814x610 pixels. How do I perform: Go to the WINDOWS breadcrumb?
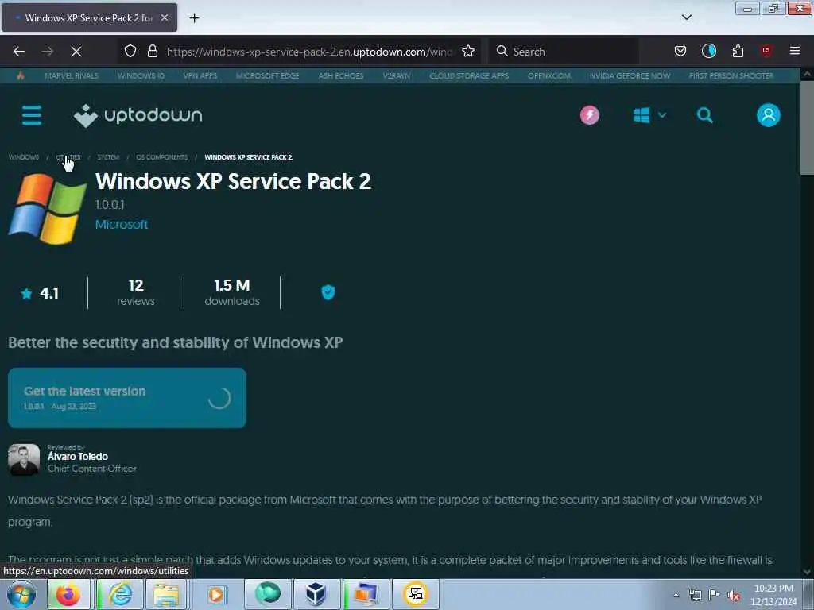point(23,157)
